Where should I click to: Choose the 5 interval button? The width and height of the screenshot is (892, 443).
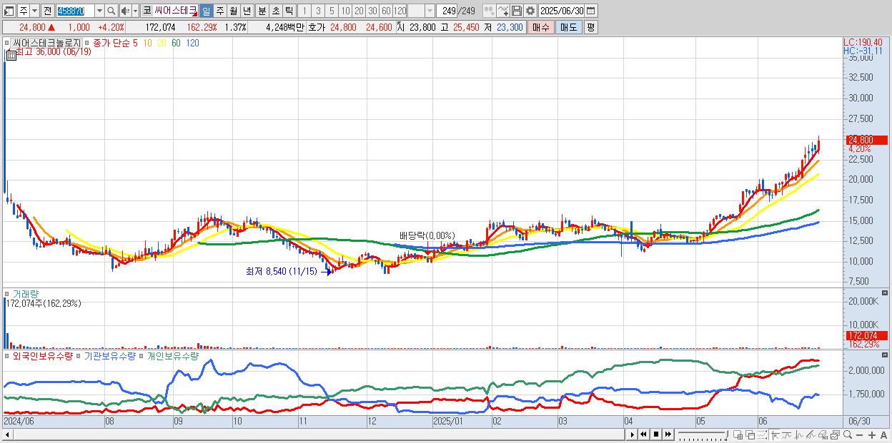[332, 11]
